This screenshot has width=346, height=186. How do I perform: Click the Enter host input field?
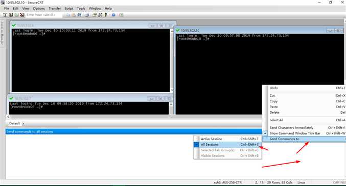coord(43,15)
